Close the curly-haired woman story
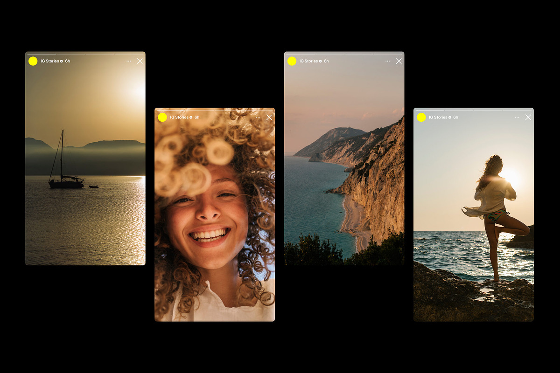The height and width of the screenshot is (373, 560). [269, 117]
